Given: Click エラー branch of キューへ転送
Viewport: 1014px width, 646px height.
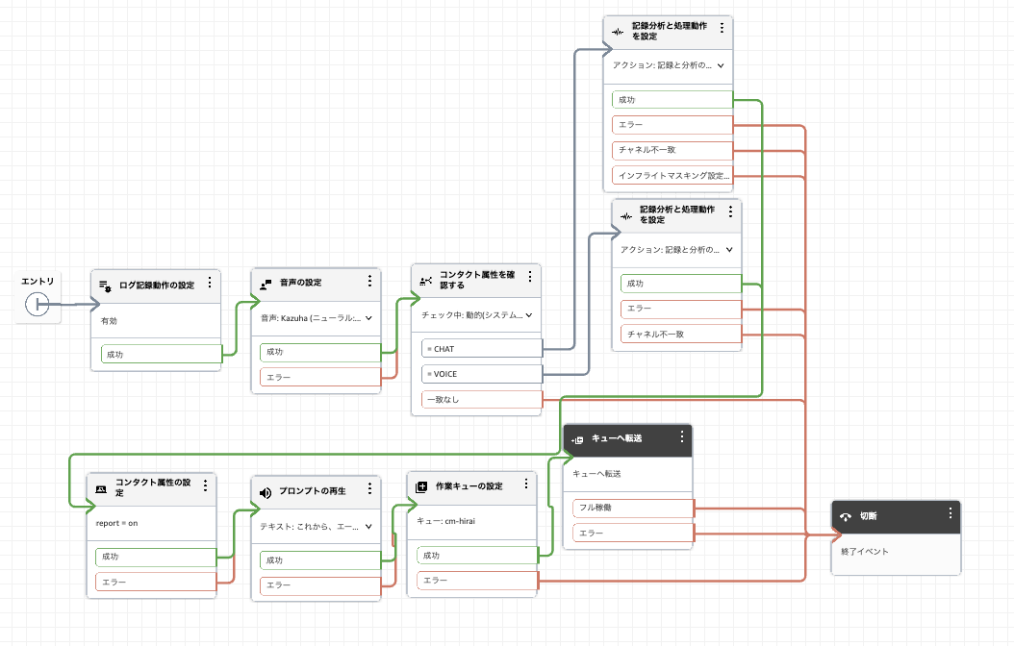Looking at the screenshot, I should coord(634,533).
